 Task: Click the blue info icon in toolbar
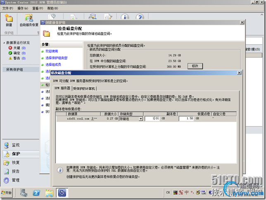(x=125, y=17)
